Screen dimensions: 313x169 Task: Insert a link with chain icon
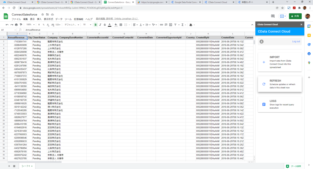coord(161,25)
